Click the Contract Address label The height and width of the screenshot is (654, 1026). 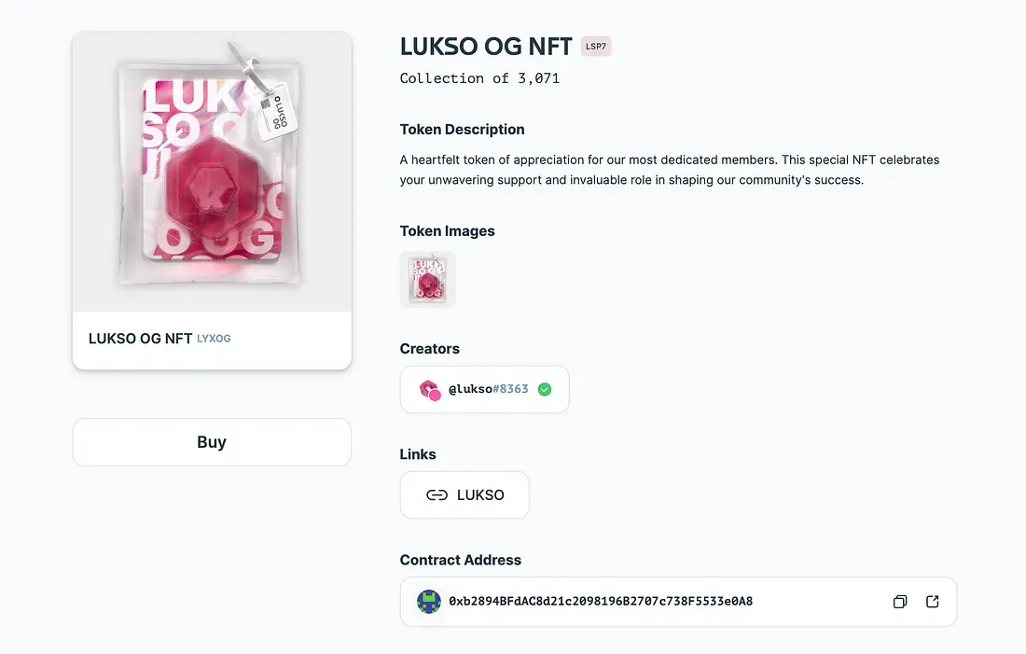[460, 560]
